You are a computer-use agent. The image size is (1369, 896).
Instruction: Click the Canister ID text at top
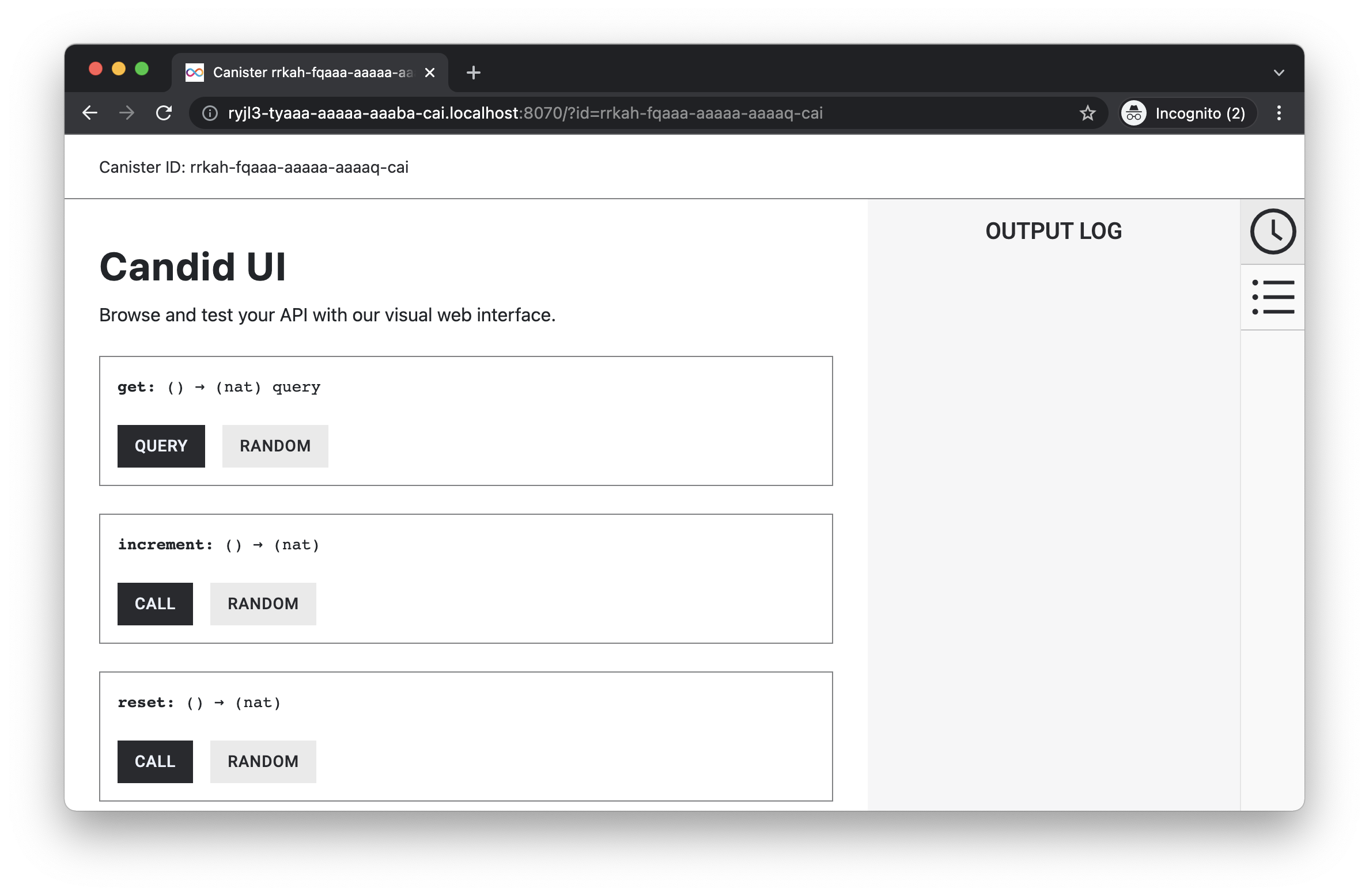point(254,167)
